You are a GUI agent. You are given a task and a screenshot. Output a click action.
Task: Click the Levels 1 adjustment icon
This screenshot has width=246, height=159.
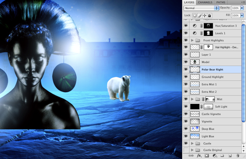tap(194, 33)
